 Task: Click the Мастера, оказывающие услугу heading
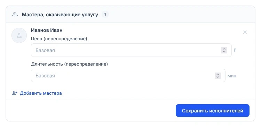click(x=60, y=15)
